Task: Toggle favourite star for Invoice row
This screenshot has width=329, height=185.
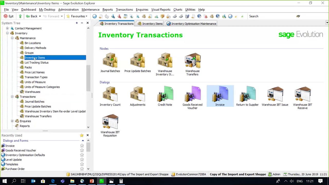Action: click(x=82, y=146)
